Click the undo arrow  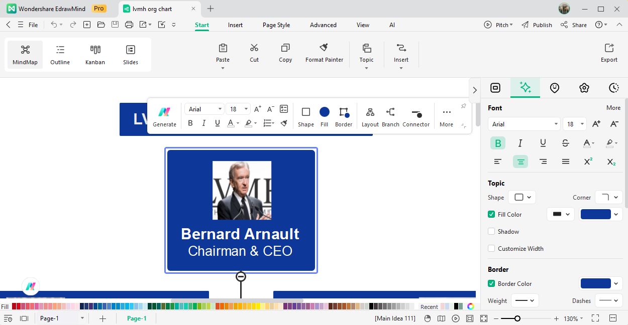click(x=54, y=25)
